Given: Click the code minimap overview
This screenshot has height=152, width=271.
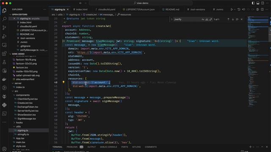Looking at the screenshot, I should 257,62.
